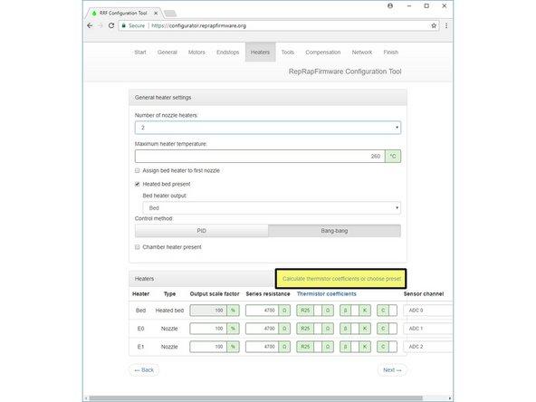Open the ADC 0 sensor channel dropdown

[428, 310]
